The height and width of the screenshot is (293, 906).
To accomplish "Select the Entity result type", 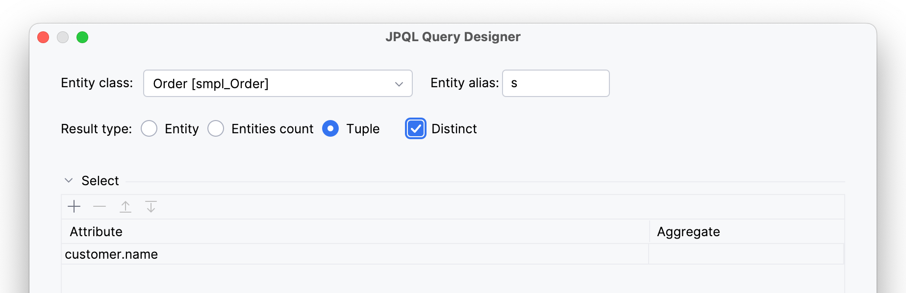I will click(149, 129).
